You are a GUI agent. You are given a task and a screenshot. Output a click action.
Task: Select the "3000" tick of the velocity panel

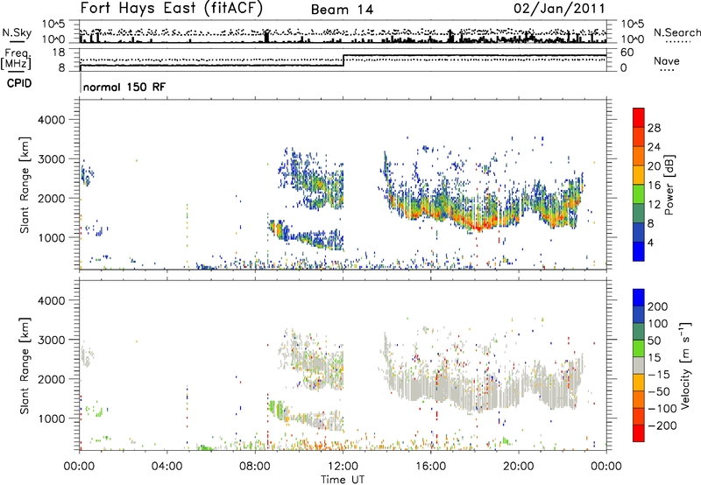[51, 340]
